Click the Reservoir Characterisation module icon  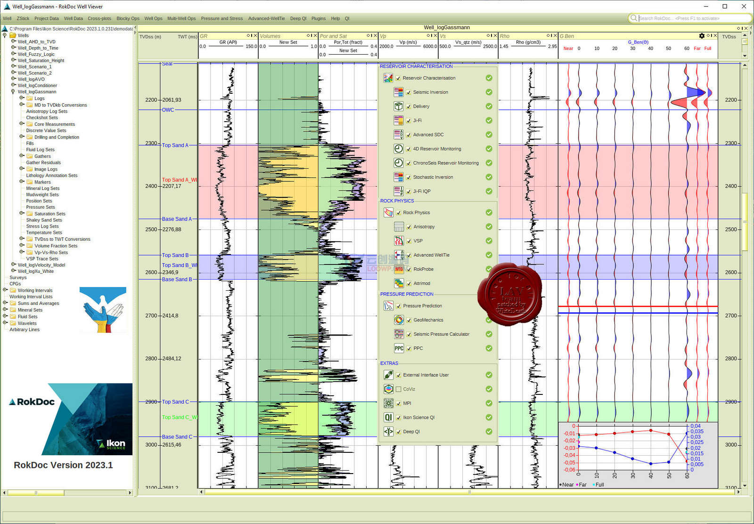point(388,78)
